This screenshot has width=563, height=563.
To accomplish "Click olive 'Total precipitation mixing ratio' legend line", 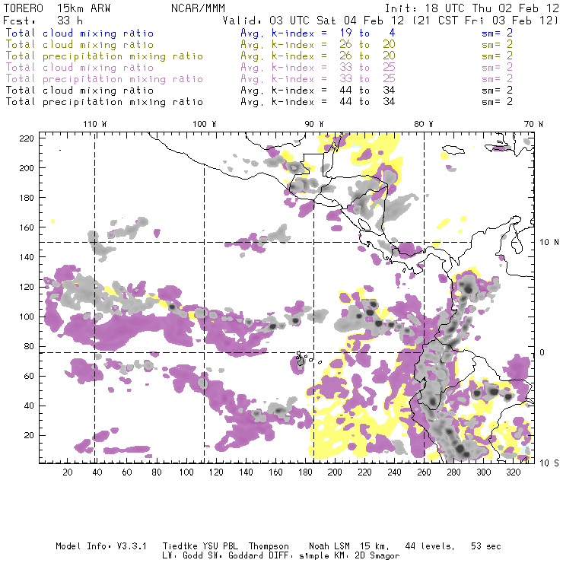I will 104,56.
